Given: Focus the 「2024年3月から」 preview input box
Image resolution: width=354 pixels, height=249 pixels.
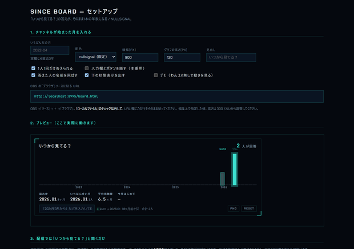Looking at the screenshot, I should point(67,208).
